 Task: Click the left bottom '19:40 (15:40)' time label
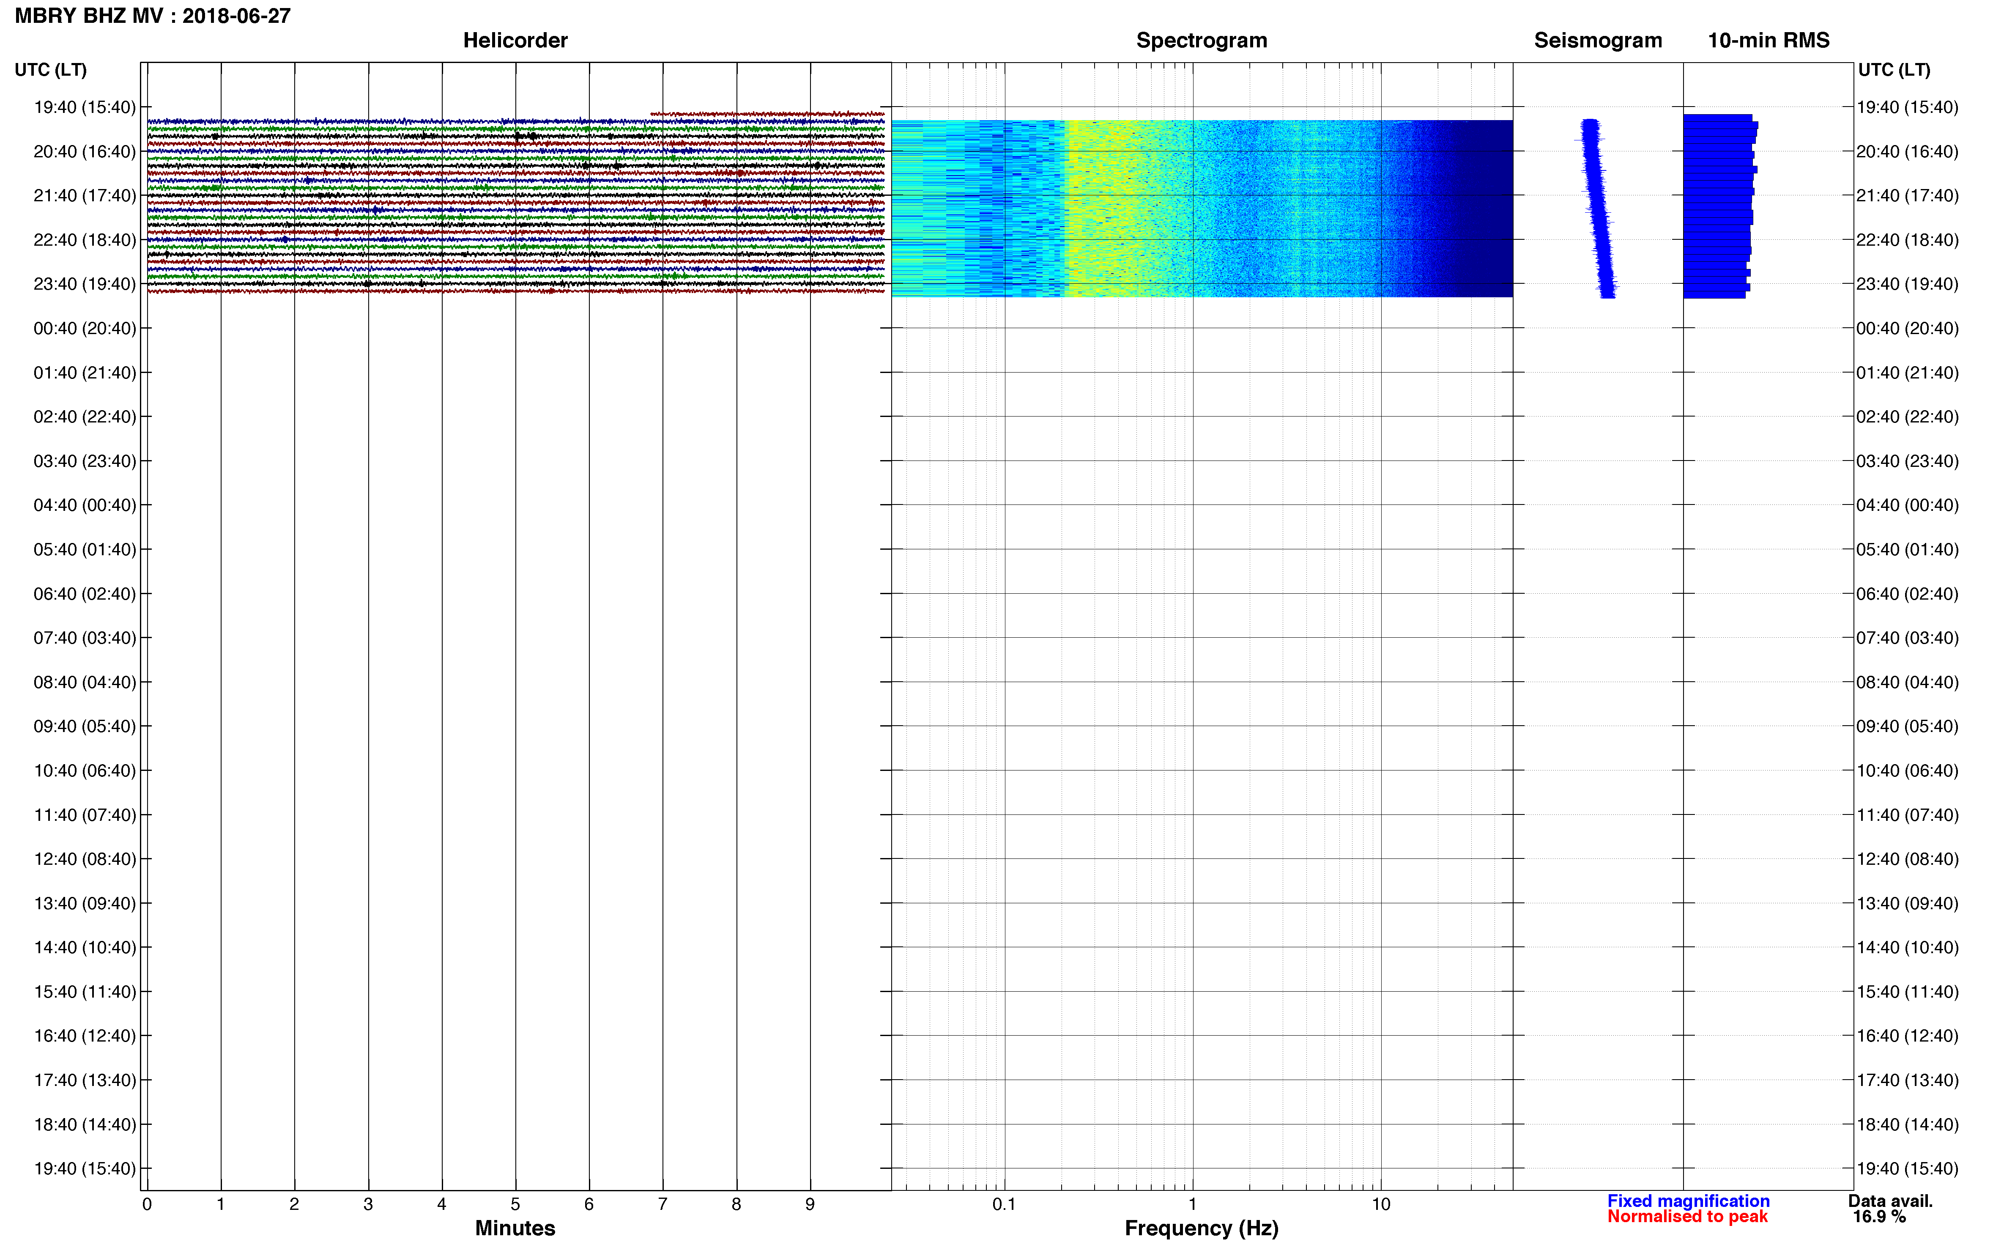(85, 1168)
